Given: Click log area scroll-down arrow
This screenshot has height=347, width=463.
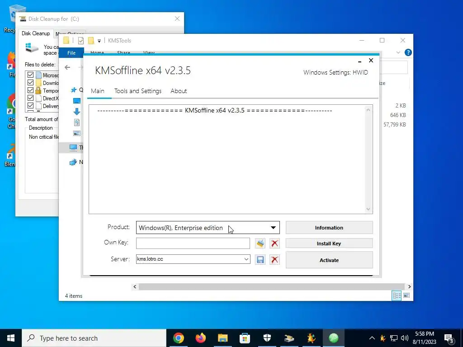Looking at the screenshot, I should pyautogui.click(x=368, y=209).
